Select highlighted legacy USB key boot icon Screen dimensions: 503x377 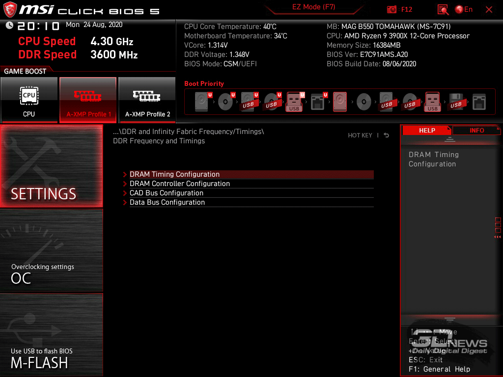coord(433,102)
